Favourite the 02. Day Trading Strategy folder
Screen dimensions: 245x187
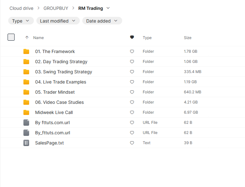132,62
